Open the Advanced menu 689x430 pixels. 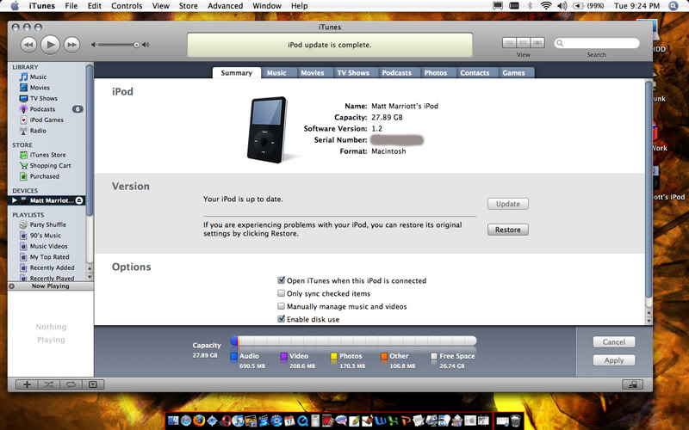[x=225, y=6]
